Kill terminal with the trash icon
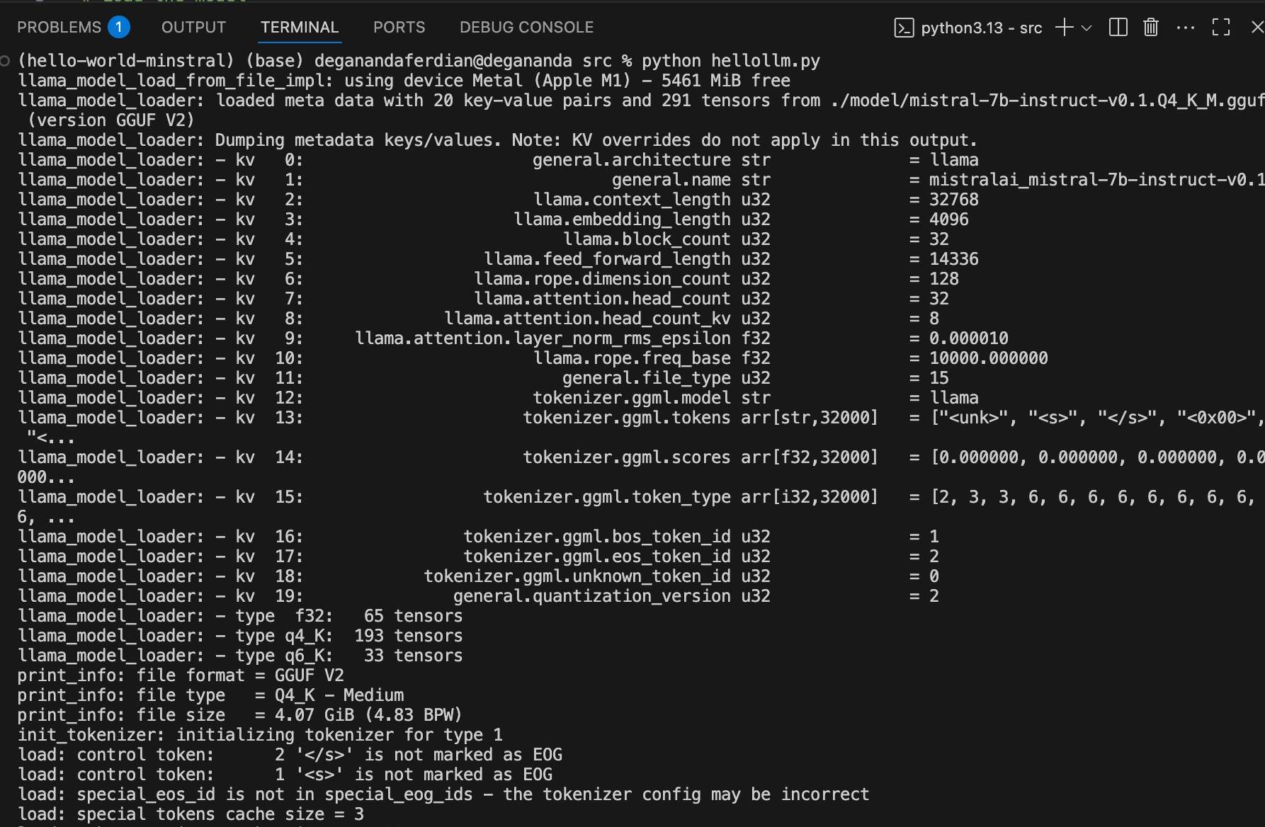 (x=1151, y=28)
